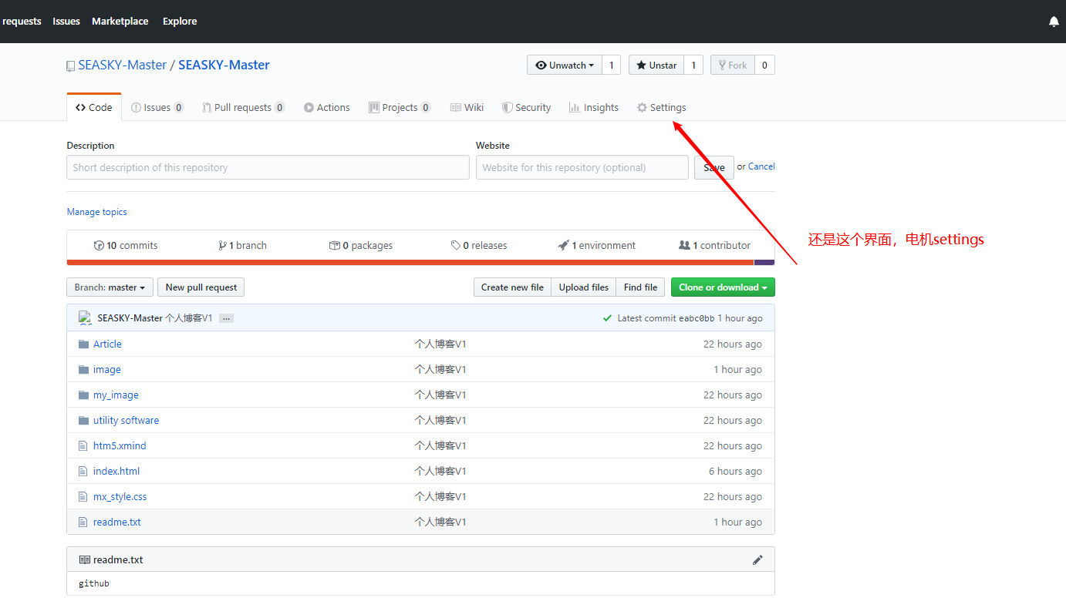The width and height of the screenshot is (1066, 608).
Task: Open the htm5.xmind file
Action: coord(120,446)
